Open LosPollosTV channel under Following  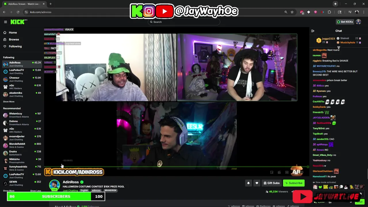(22, 71)
